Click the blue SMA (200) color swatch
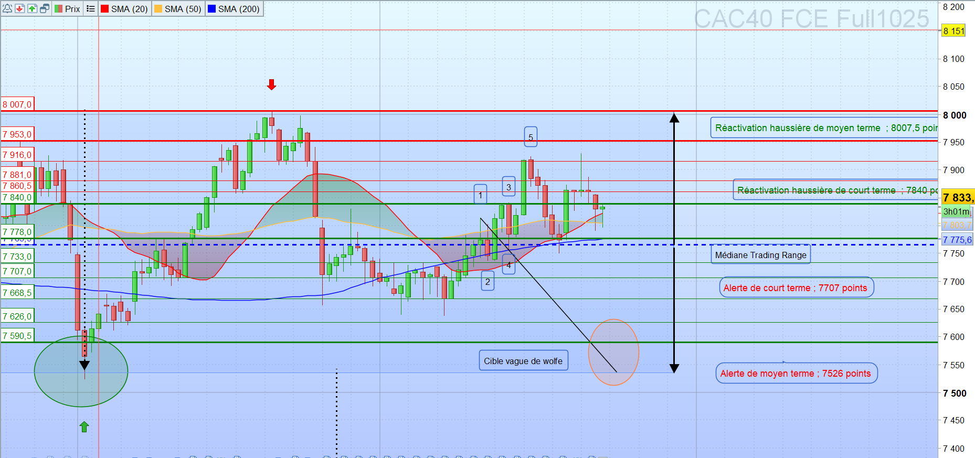975x458 pixels. click(x=212, y=9)
